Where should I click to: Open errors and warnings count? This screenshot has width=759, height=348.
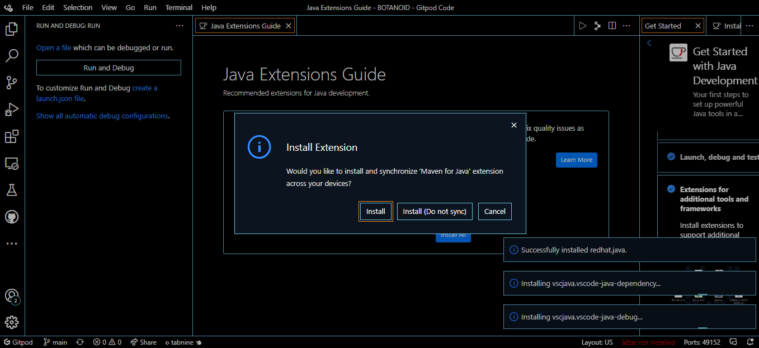click(x=107, y=342)
